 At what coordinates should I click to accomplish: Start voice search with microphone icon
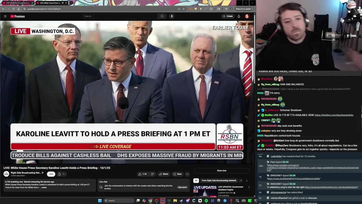[x=172, y=16]
